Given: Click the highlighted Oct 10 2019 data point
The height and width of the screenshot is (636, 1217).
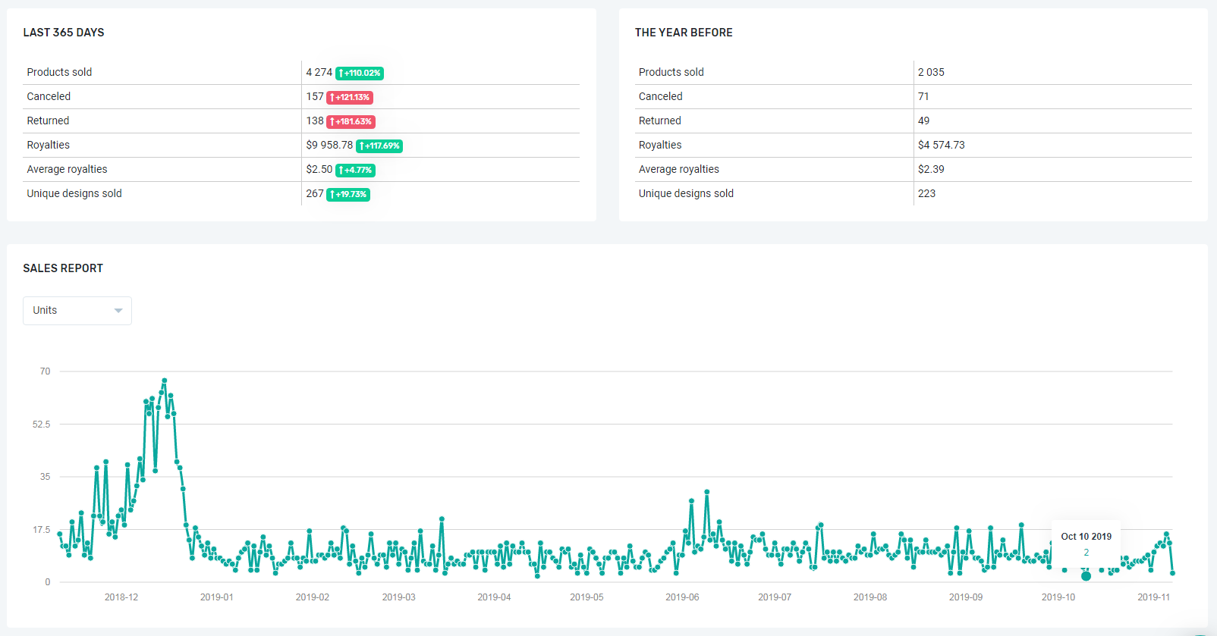Looking at the screenshot, I should (x=1086, y=576).
